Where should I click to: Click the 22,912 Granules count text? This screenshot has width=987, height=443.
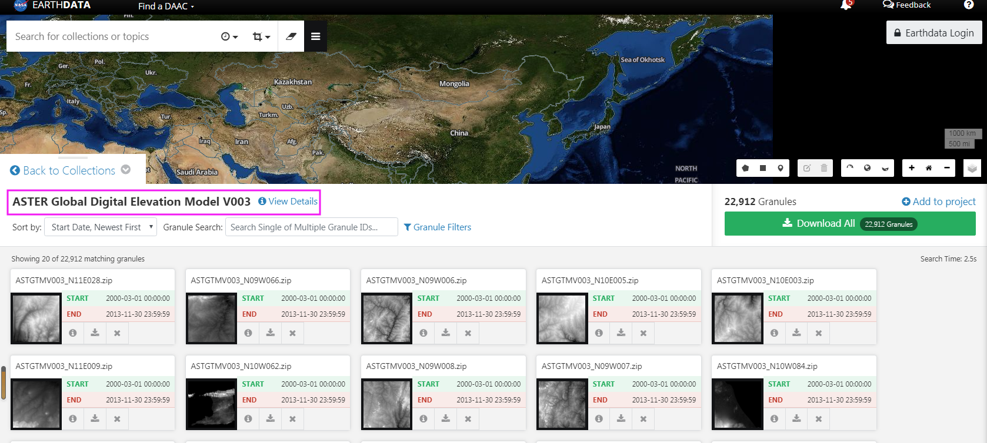[x=761, y=202]
